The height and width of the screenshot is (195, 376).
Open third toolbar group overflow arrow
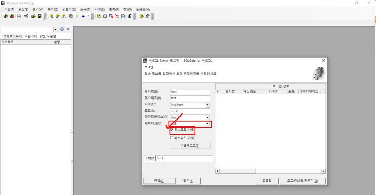(135, 16)
